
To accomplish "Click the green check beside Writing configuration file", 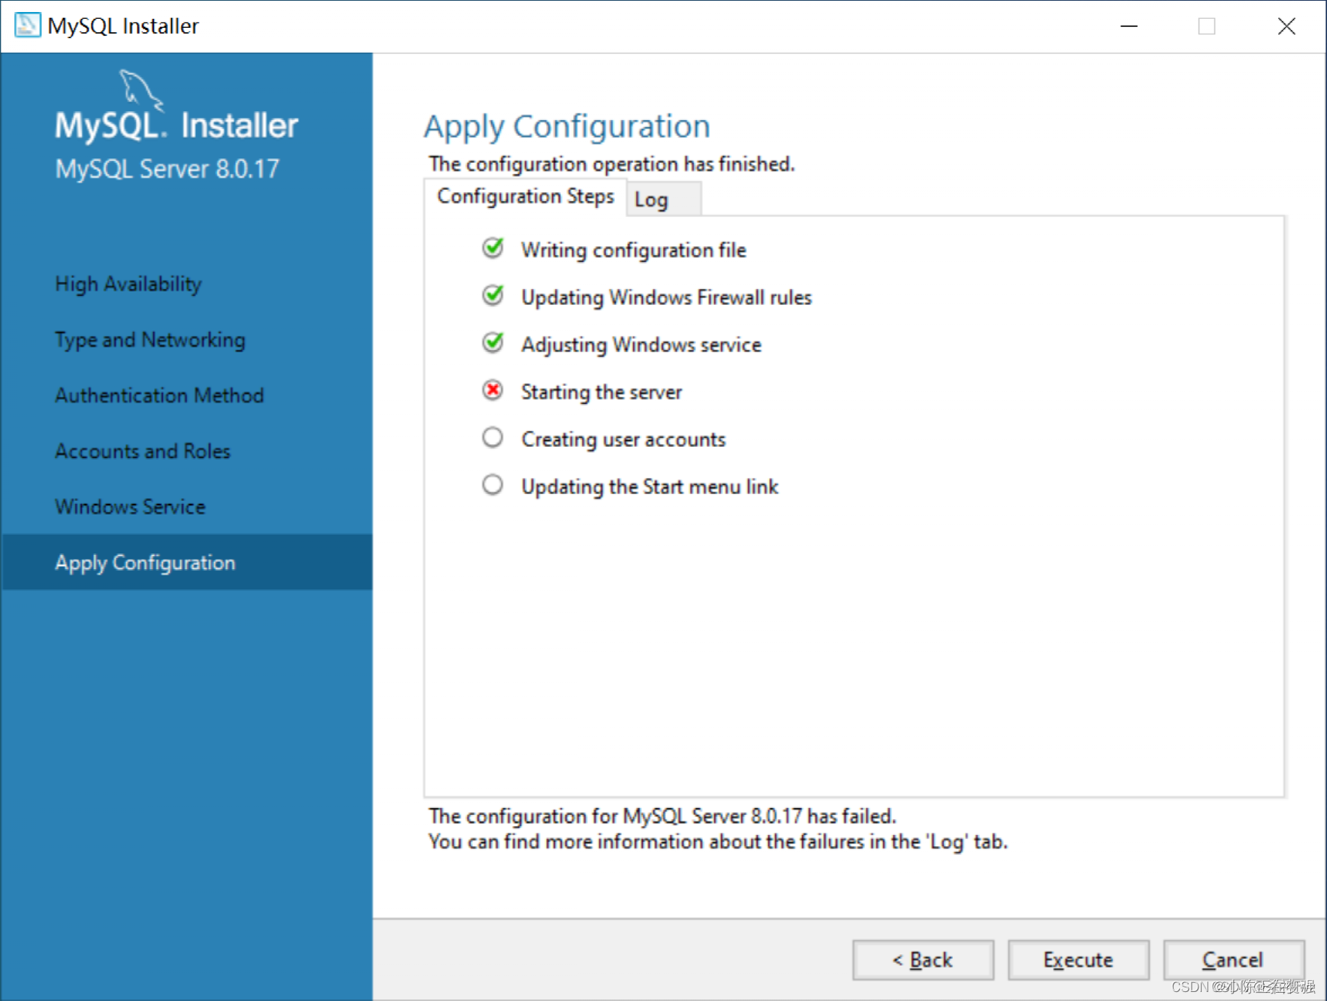I will [x=493, y=249].
